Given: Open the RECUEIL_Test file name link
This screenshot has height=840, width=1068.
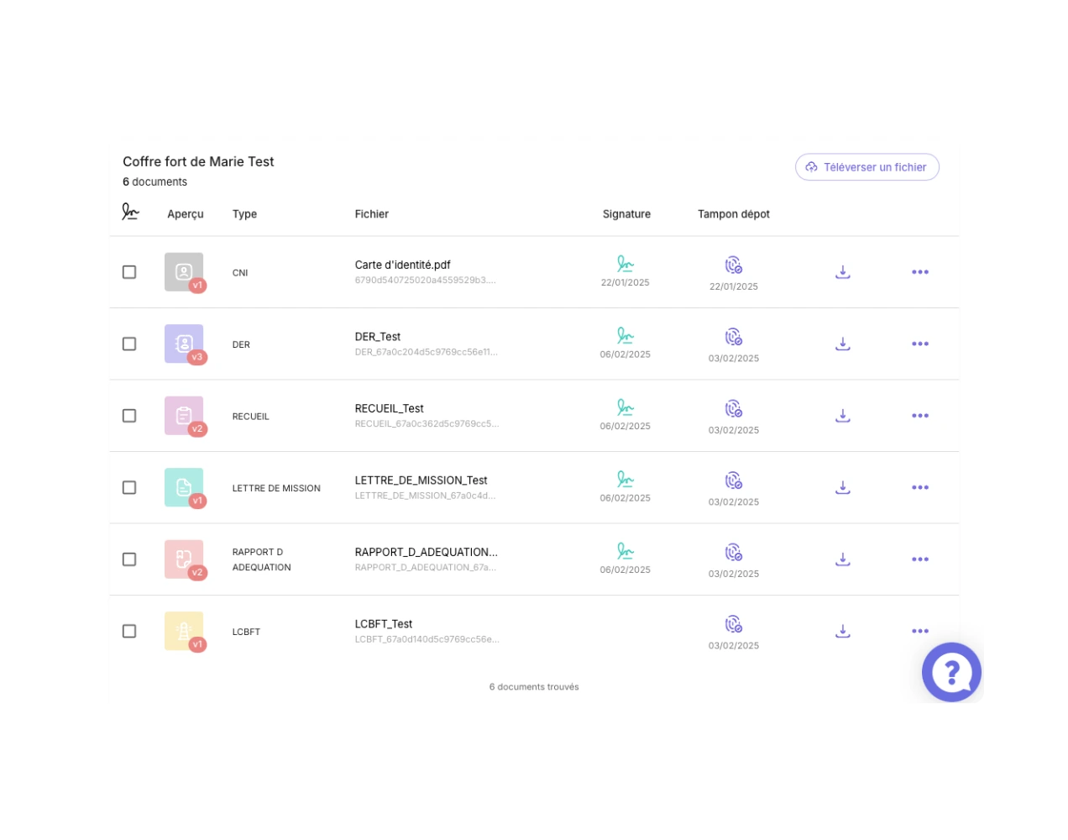Looking at the screenshot, I should (x=389, y=409).
